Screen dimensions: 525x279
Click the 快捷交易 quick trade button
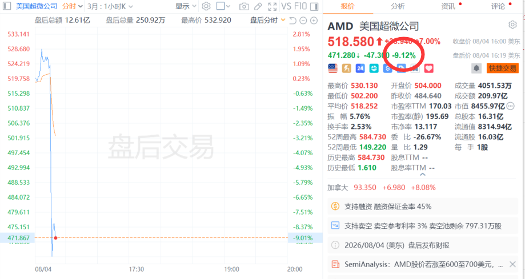click(x=502, y=68)
